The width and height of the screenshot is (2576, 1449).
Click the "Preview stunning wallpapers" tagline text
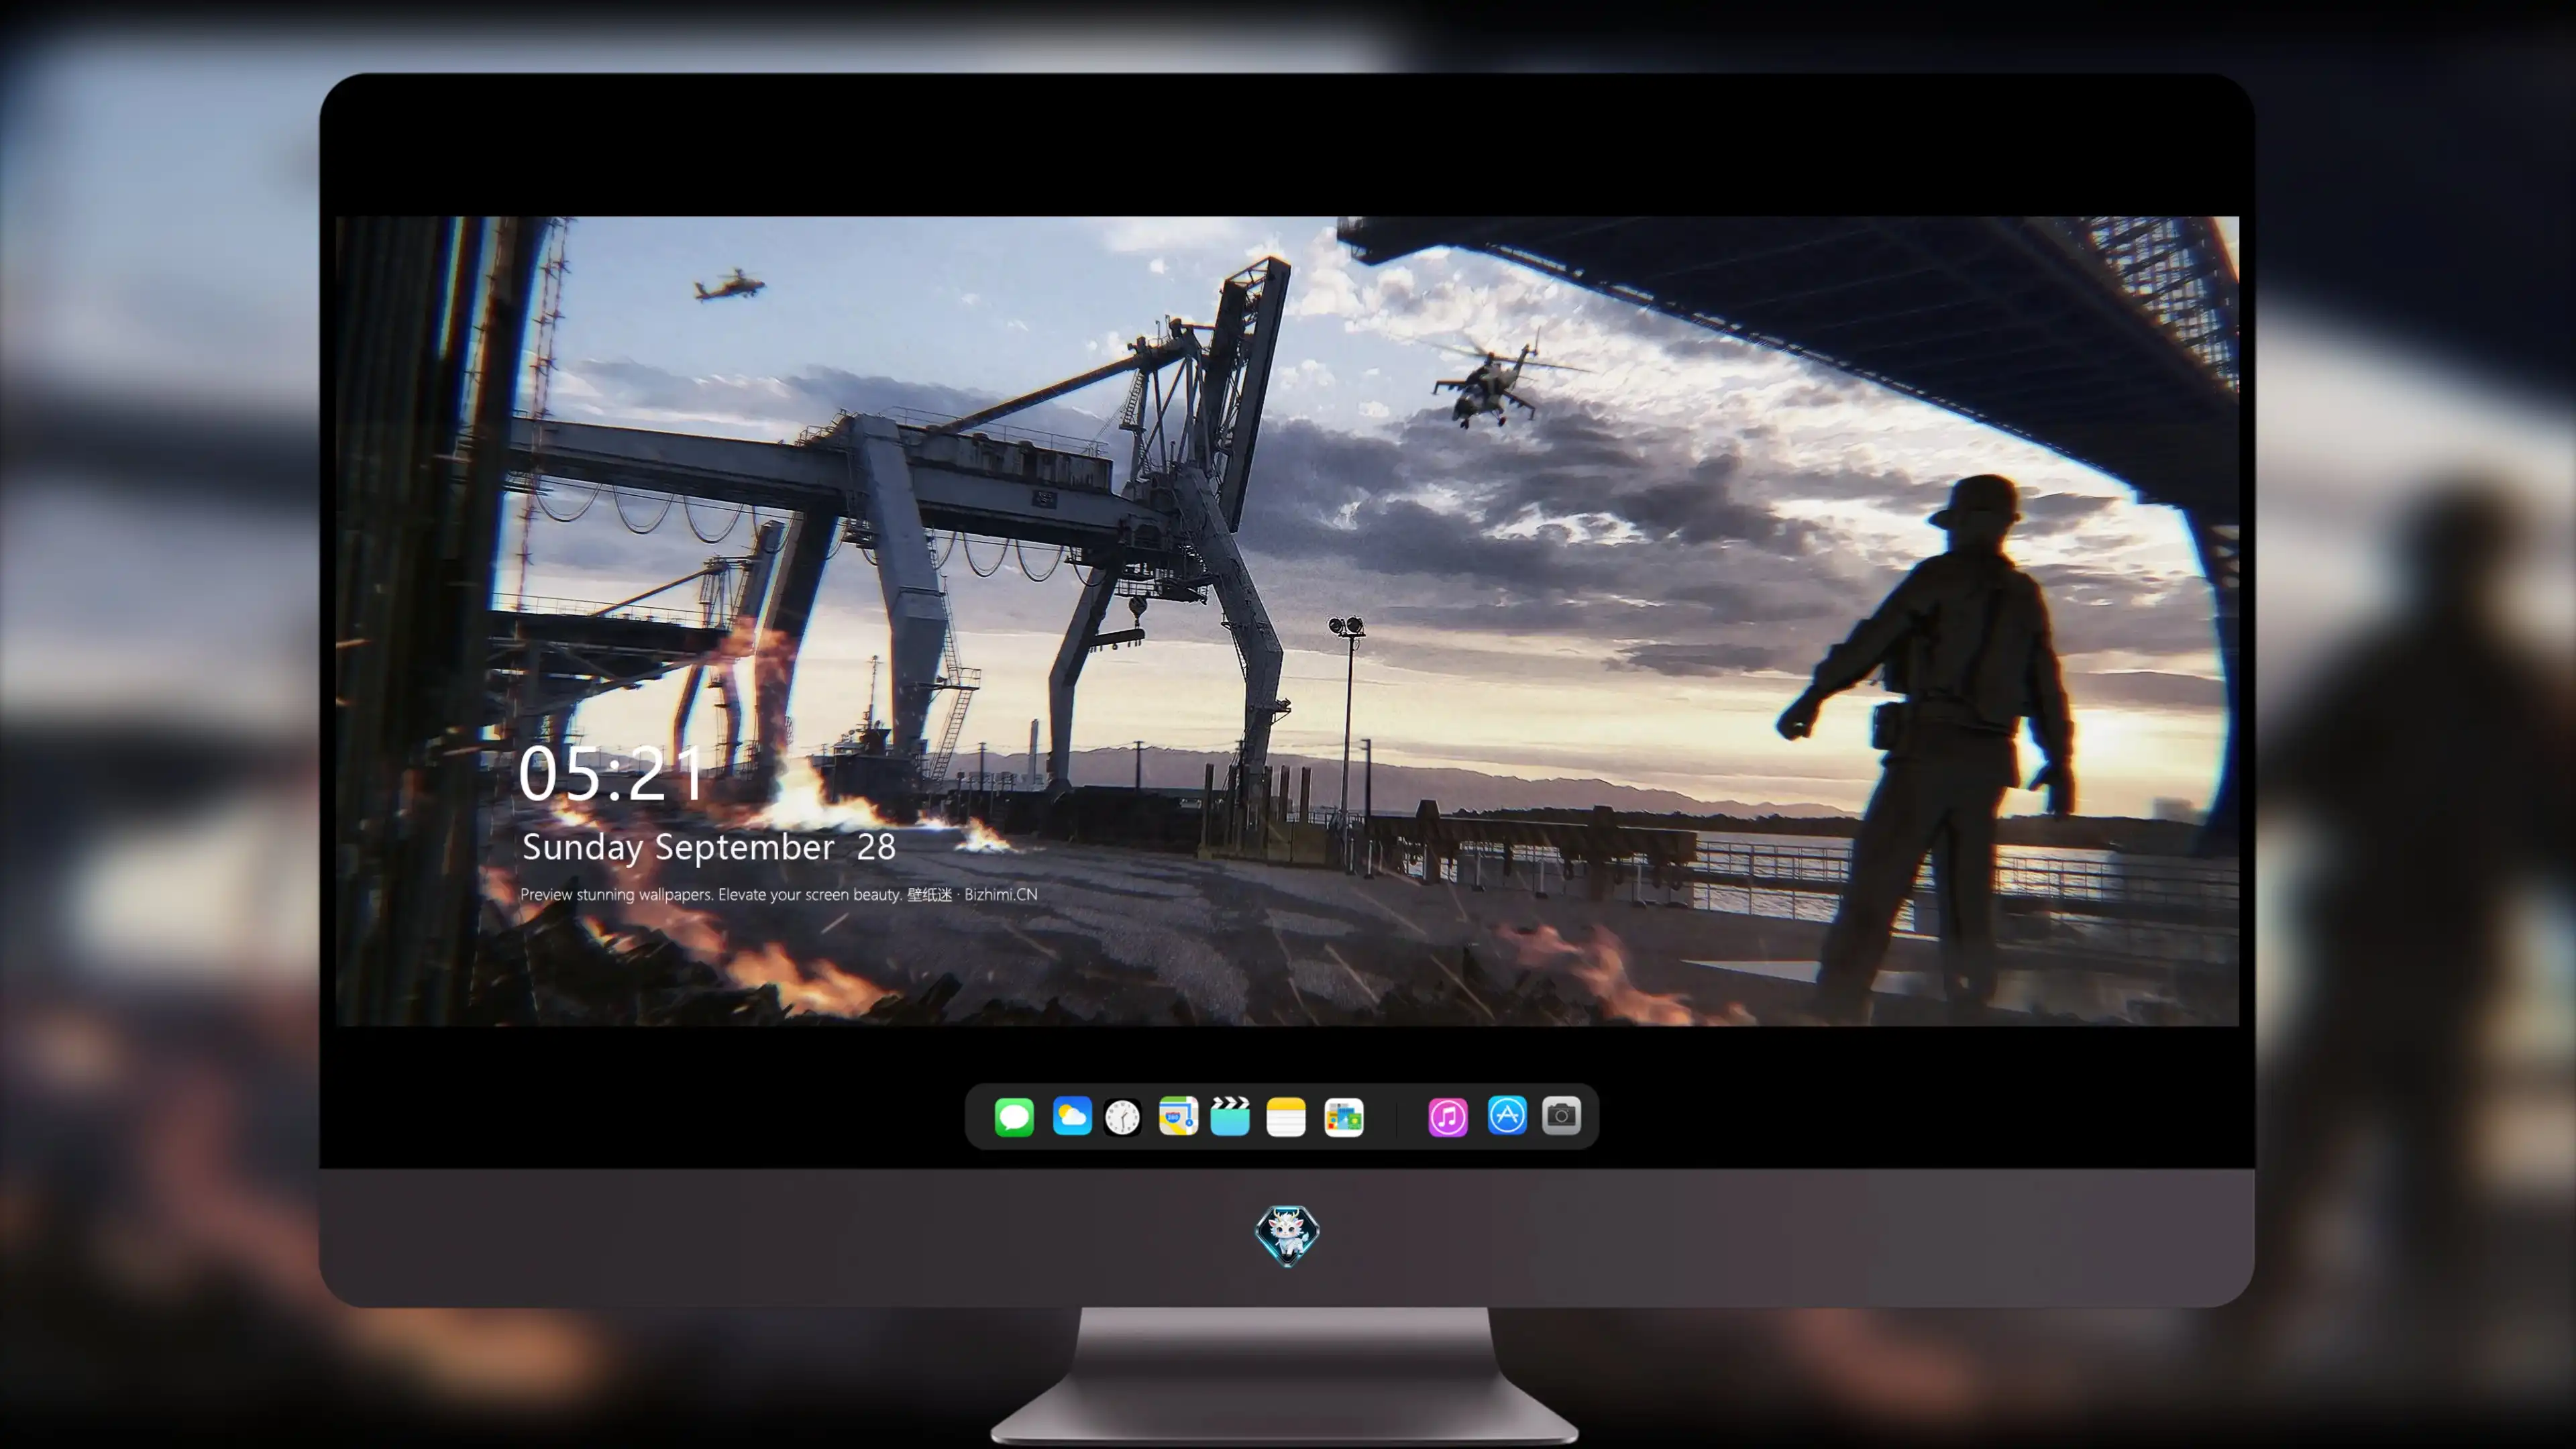point(779,894)
